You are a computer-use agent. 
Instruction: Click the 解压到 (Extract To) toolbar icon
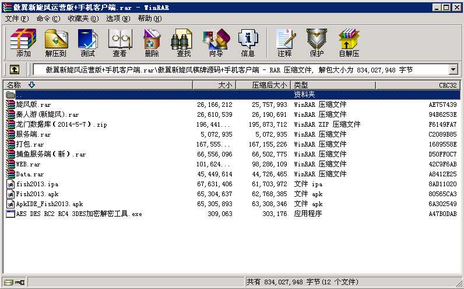56,43
